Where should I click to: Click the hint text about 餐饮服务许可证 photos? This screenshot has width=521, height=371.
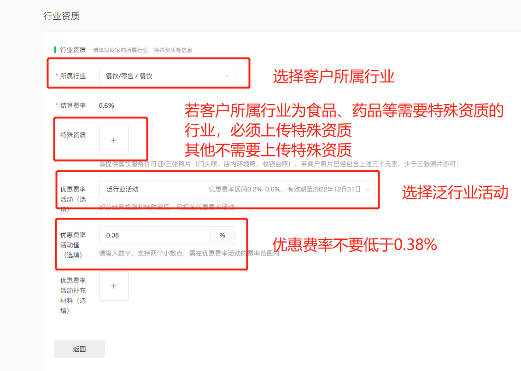pos(279,164)
